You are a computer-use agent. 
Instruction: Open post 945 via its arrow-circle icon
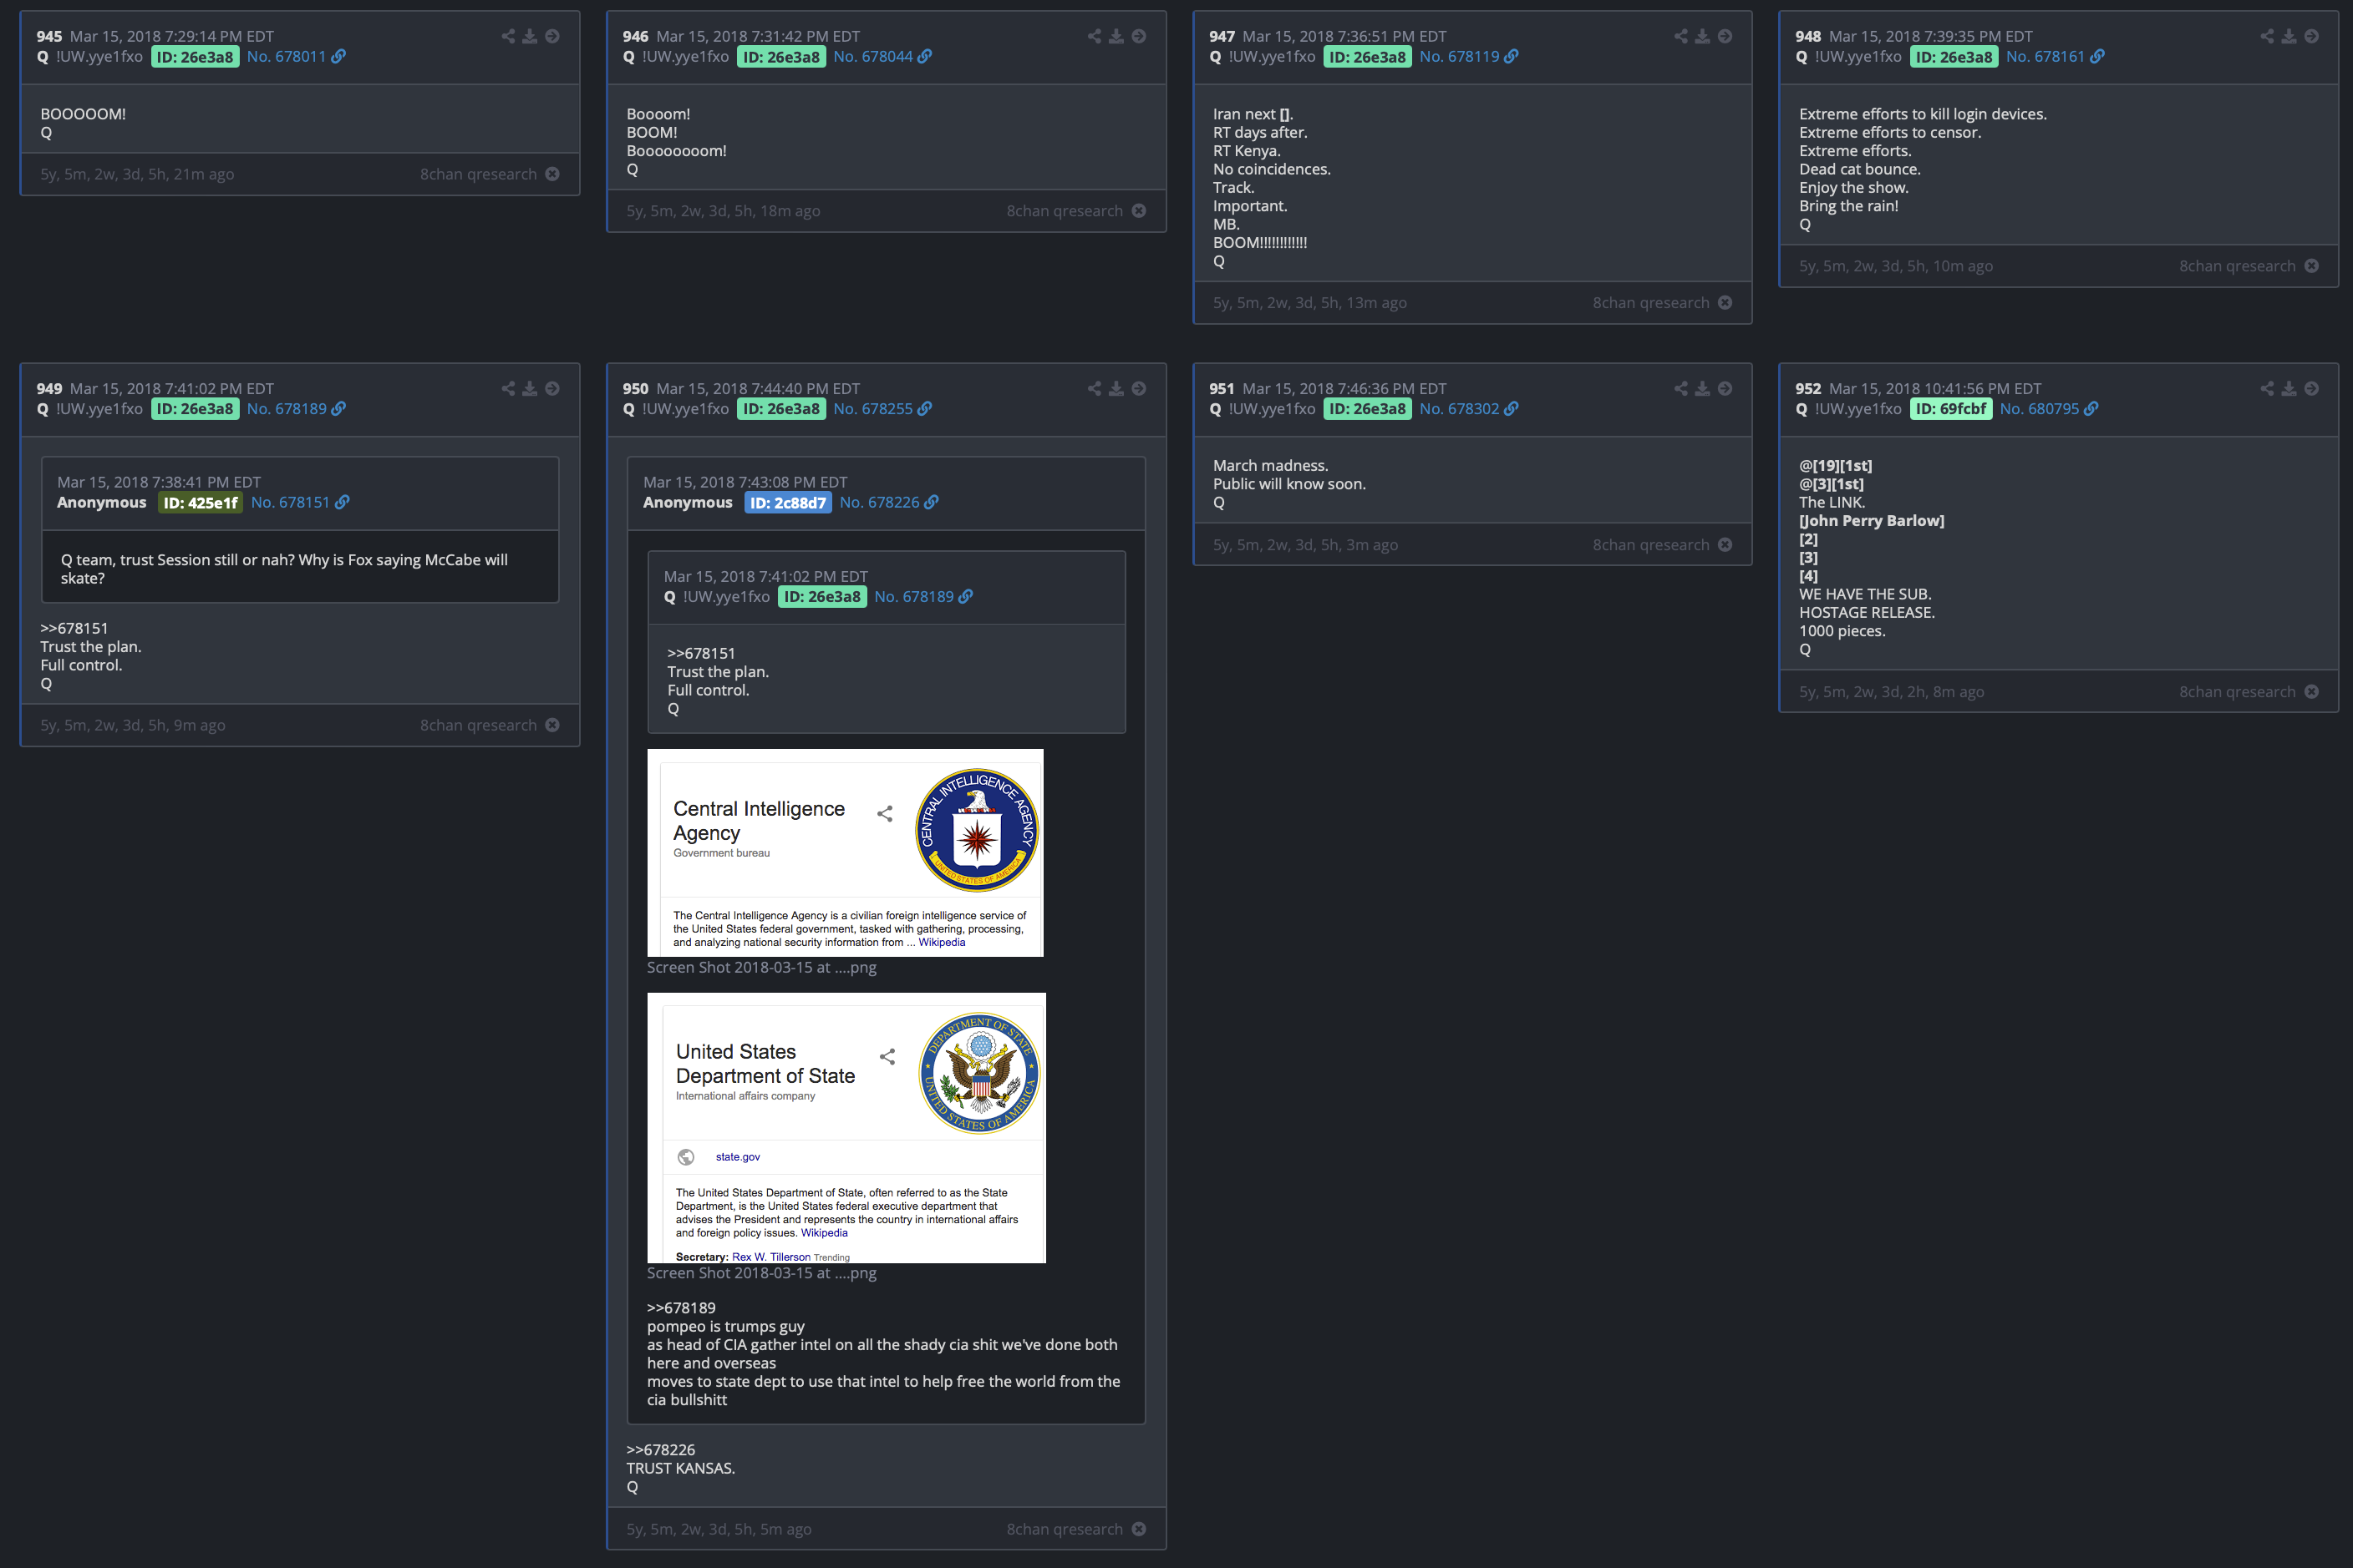click(x=552, y=36)
